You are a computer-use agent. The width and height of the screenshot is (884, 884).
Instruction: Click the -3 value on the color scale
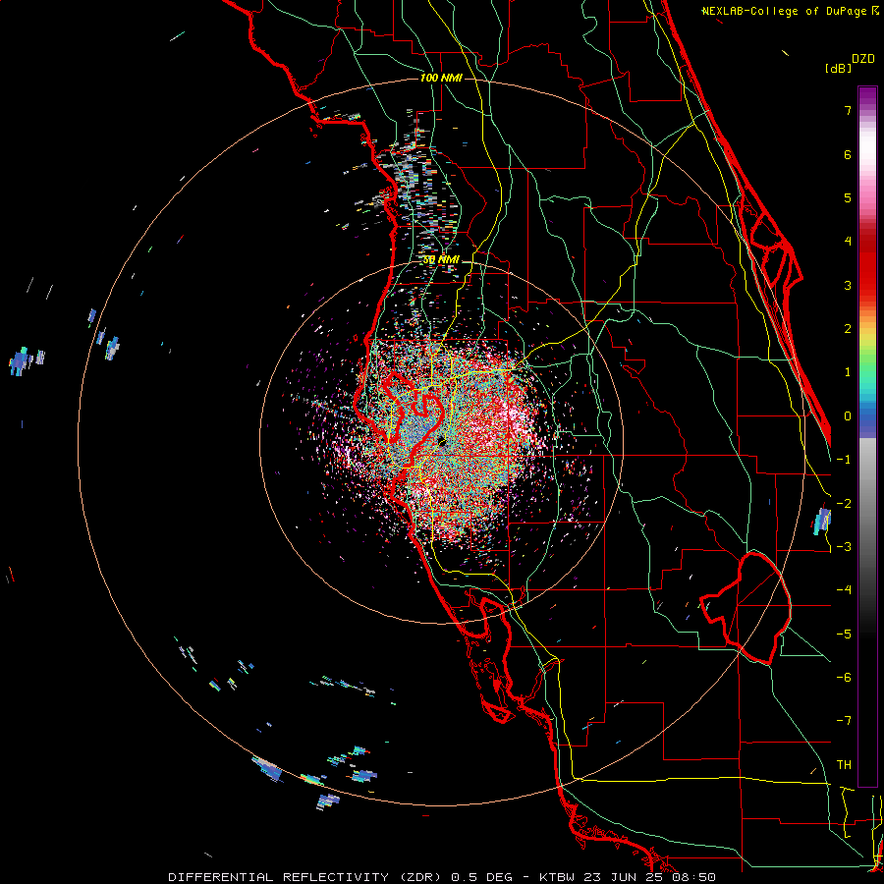point(844,547)
